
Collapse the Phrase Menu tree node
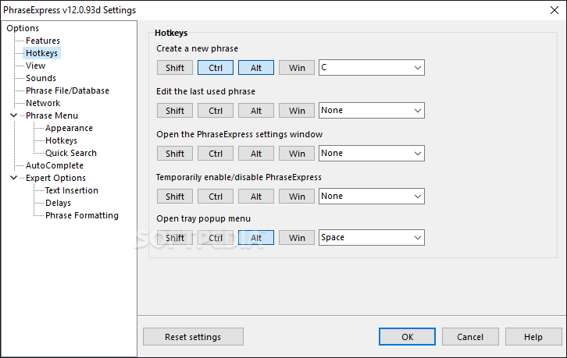pyautogui.click(x=14, y=115)
